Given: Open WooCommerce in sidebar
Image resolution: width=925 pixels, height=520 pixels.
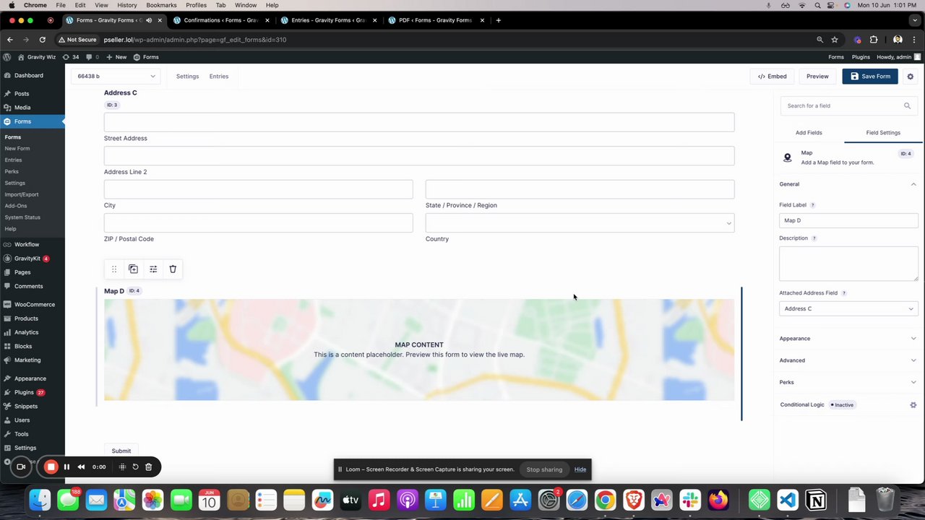Looking at the screenshot, I should click(34, 304).
